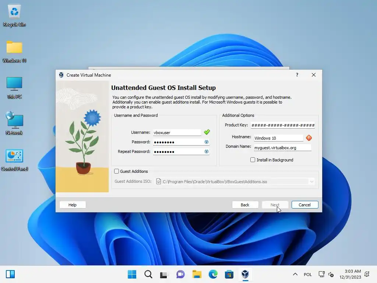Click the 'Additional Options' group label
This screenshot has height=283, width=377.
(238, 115)
